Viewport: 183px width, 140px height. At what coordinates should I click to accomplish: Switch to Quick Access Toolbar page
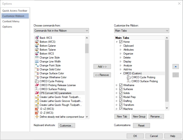[x=15, y=11]
